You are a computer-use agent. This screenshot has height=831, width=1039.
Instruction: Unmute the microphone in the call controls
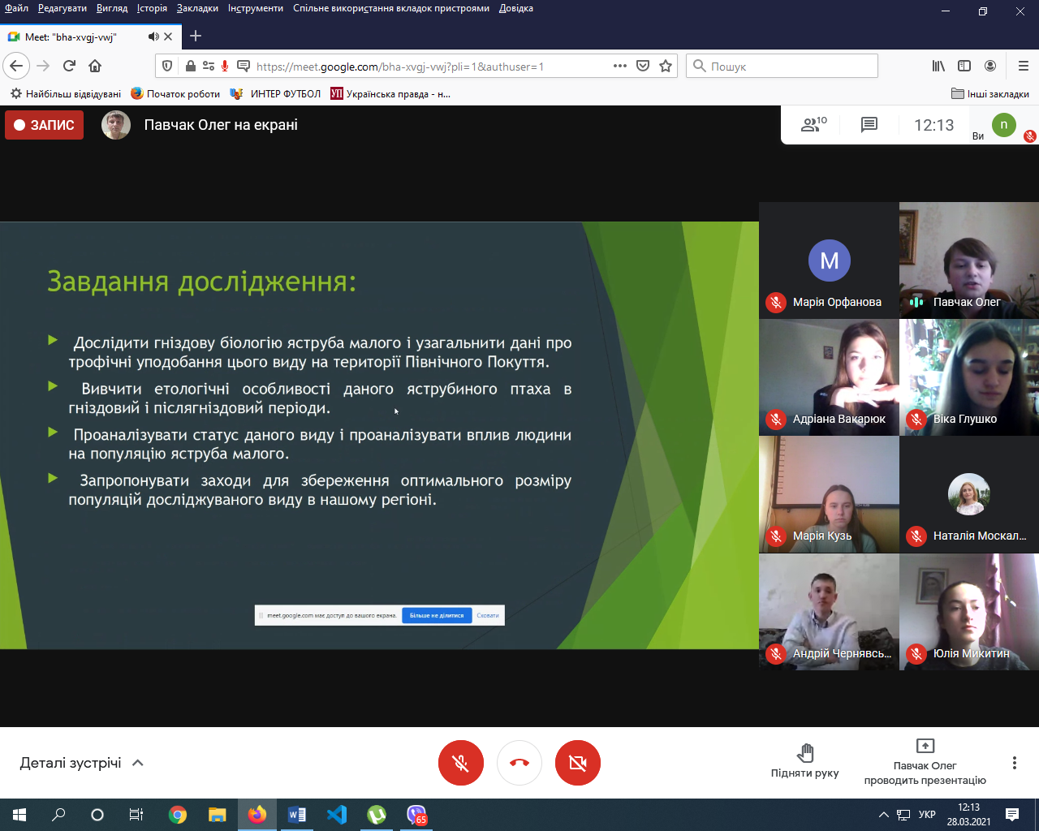[461, 763]
